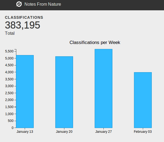Click the February 03 axis label
Screen dimensions: 164x142
(143, 132)
